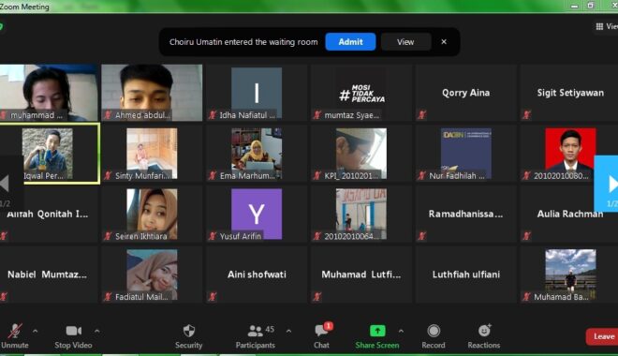Unmute the microphone
The height and width of the screenshot is (356, 618).
[x=15, y=336]
